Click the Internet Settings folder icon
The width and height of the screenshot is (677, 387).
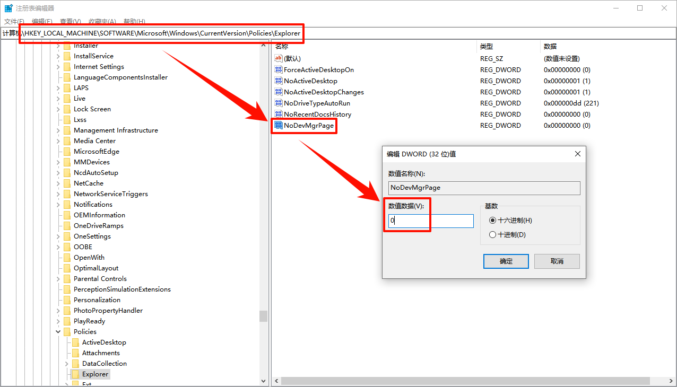pos(67,66)
